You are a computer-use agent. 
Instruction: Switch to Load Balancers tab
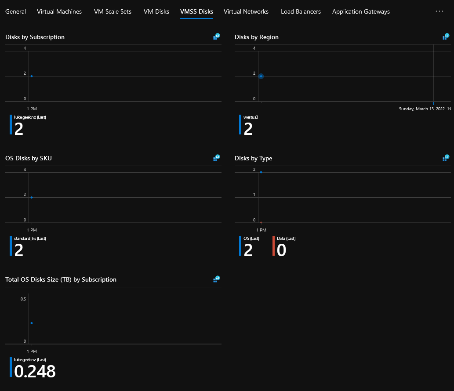pyautogui.click(x=301, y=11)
